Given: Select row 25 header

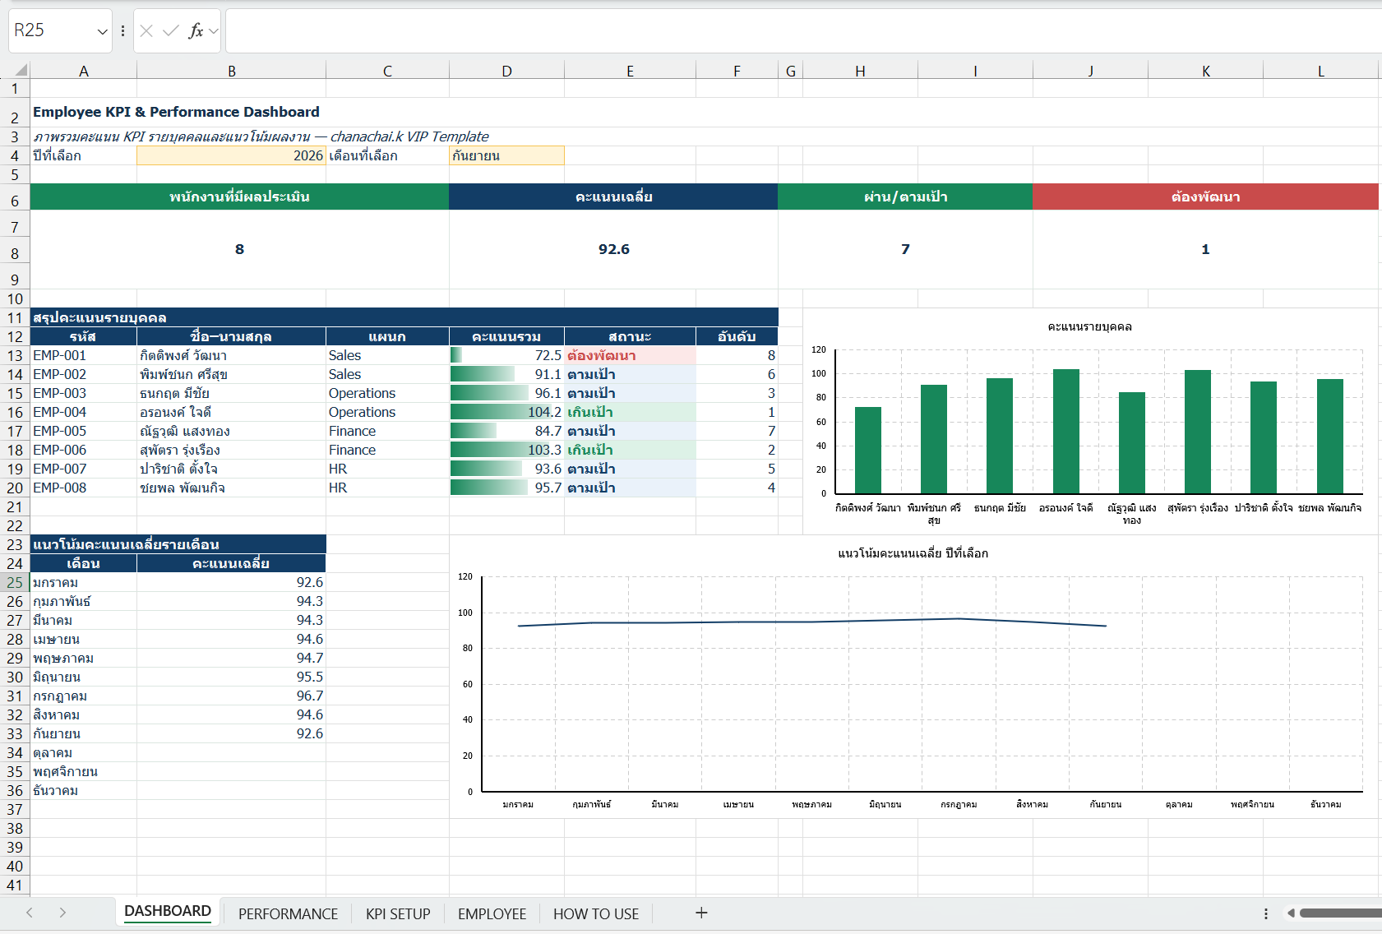Looking at the screenshot, I should (15, 582).
